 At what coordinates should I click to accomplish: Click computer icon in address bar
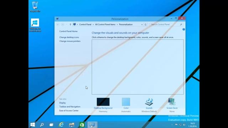pos(74,25)
